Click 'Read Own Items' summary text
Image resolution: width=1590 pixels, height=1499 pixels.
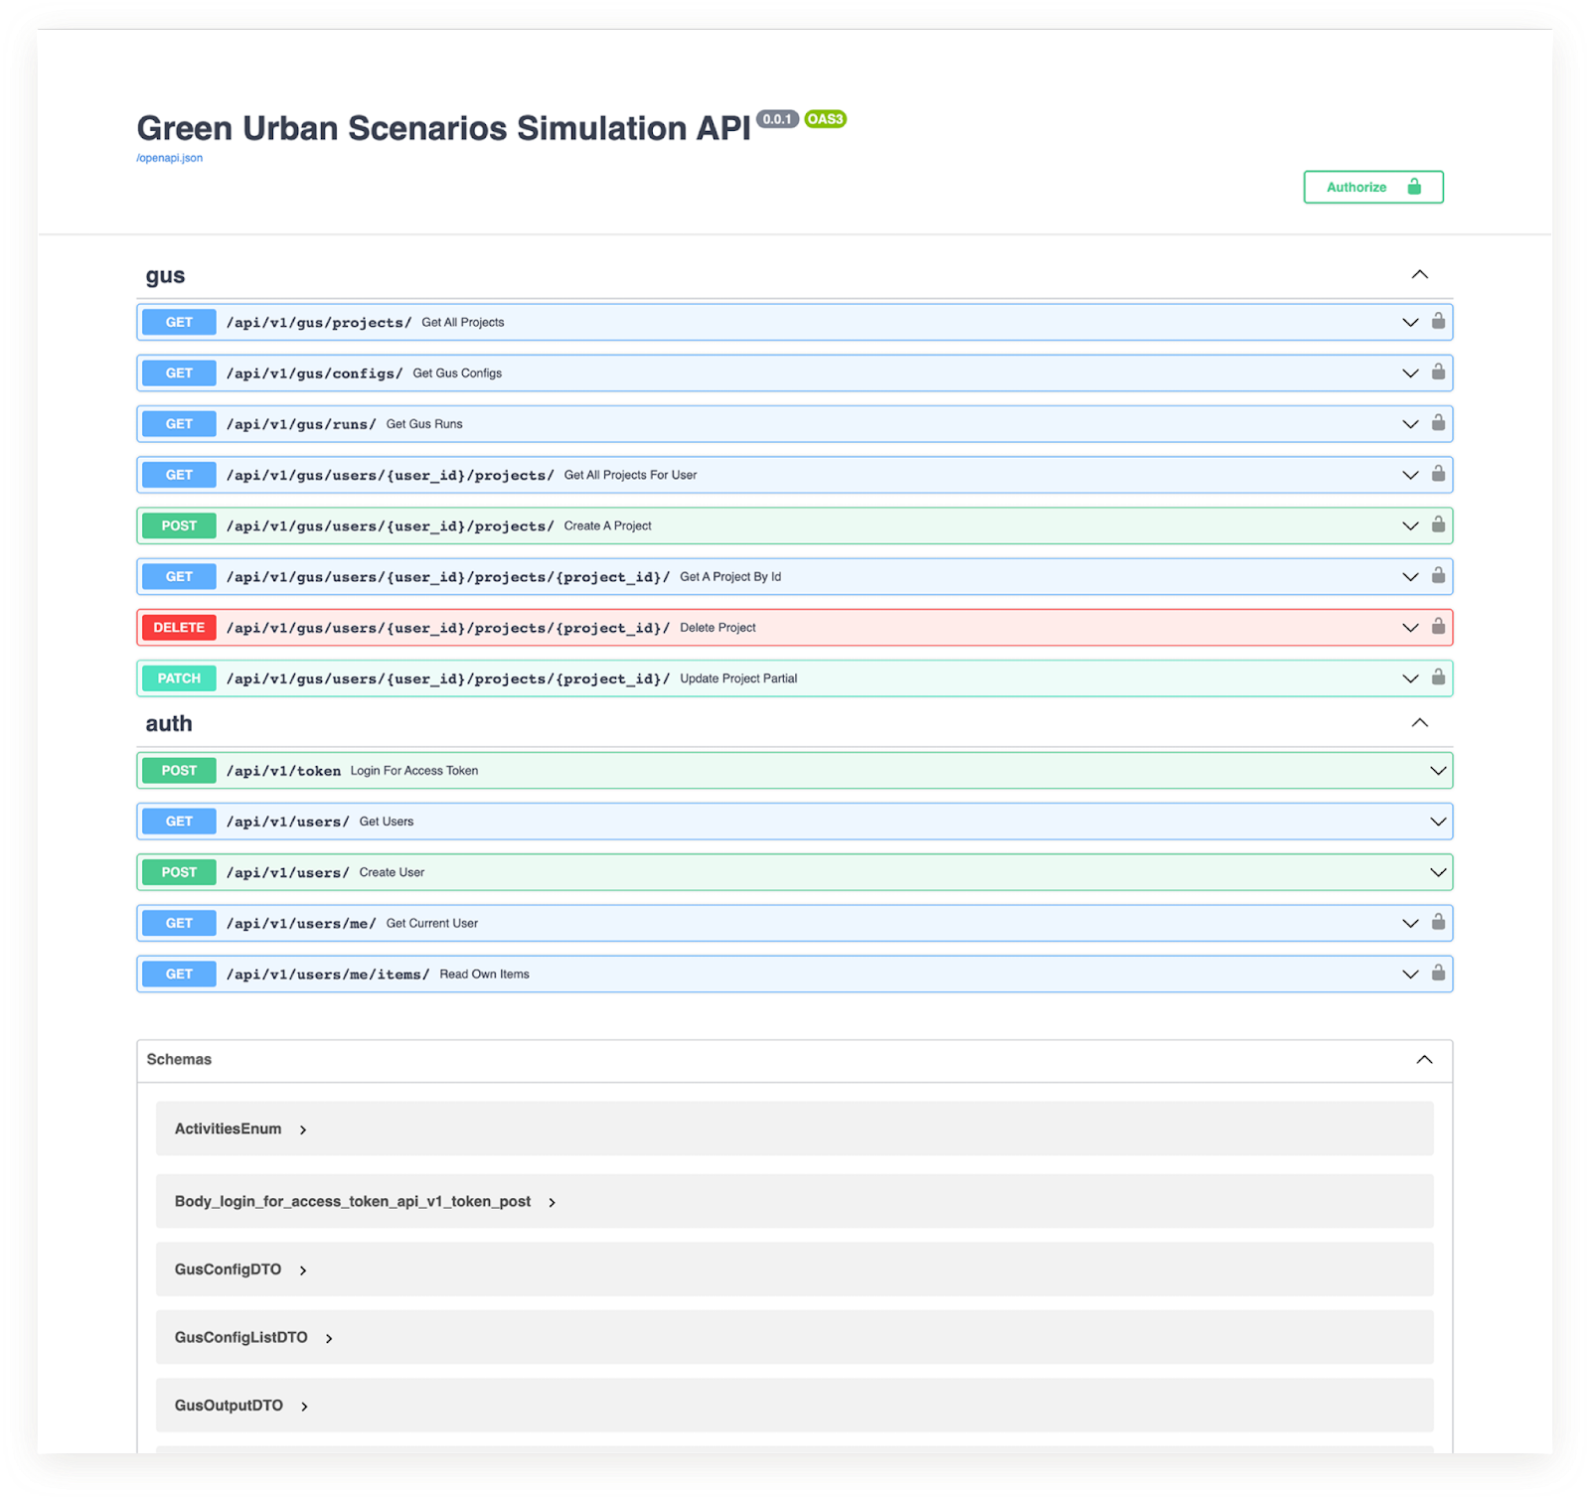click(x=485, y=974)
